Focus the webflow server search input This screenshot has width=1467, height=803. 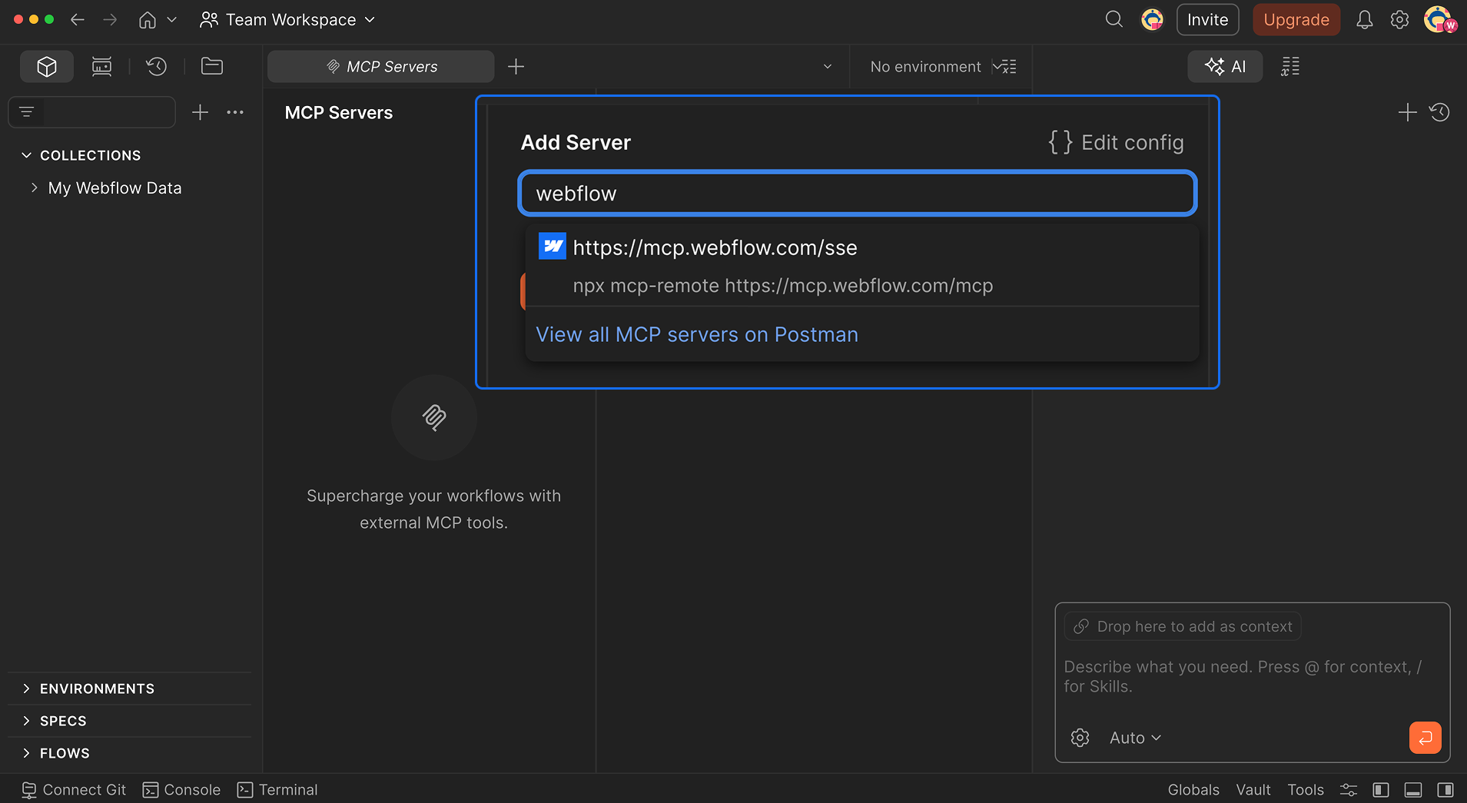(x=858, y=194)
